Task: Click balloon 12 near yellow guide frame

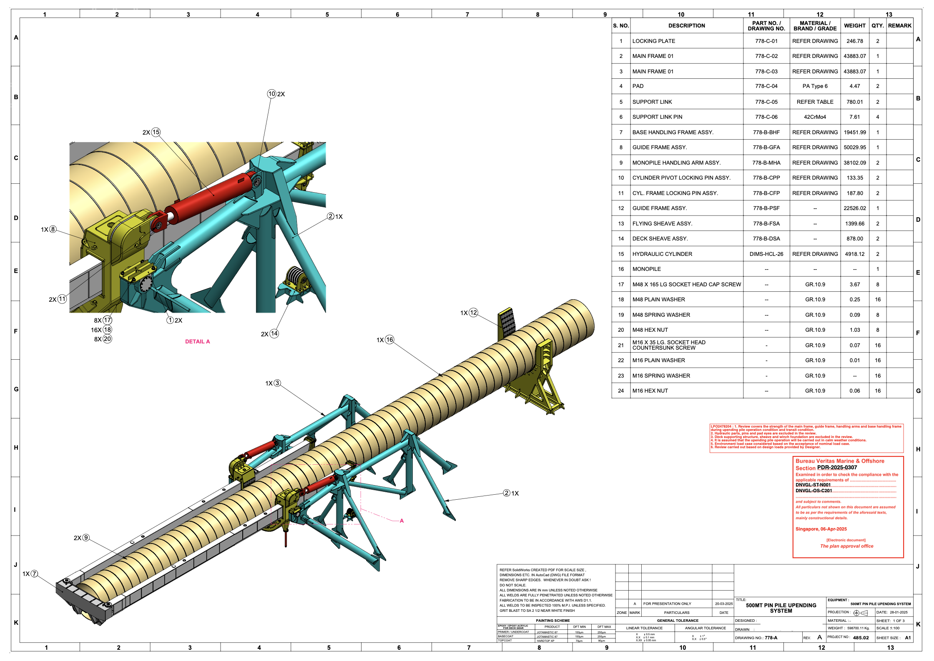Action: pos(473,313)
